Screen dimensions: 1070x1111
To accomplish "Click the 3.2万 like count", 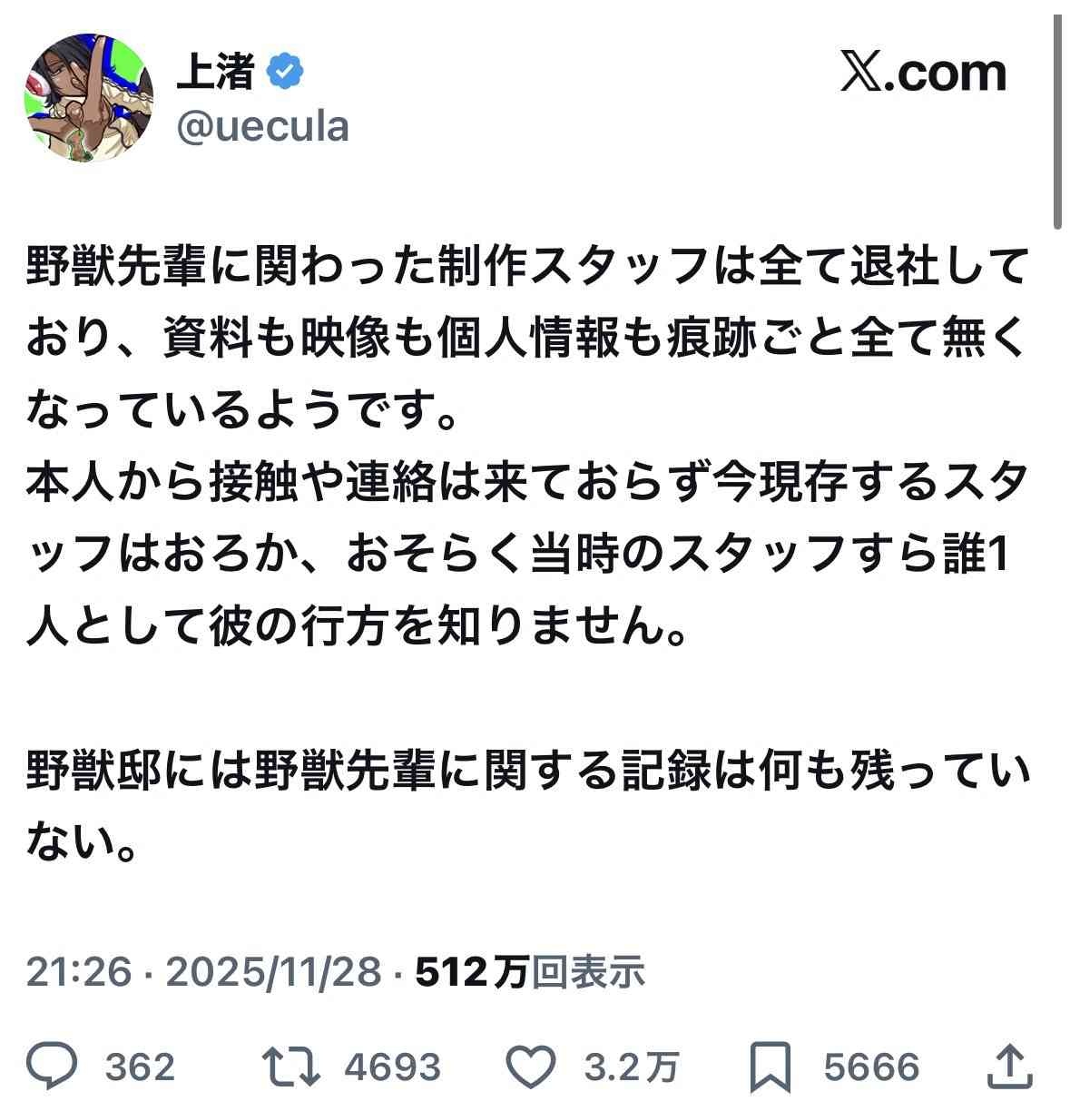I will click(632, 1067).
